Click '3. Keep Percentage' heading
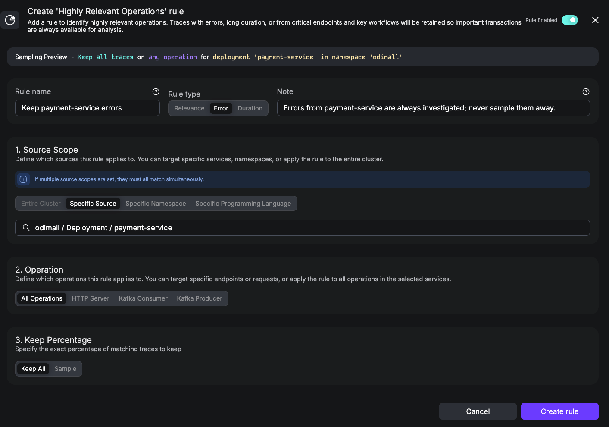 coord(53,340)
